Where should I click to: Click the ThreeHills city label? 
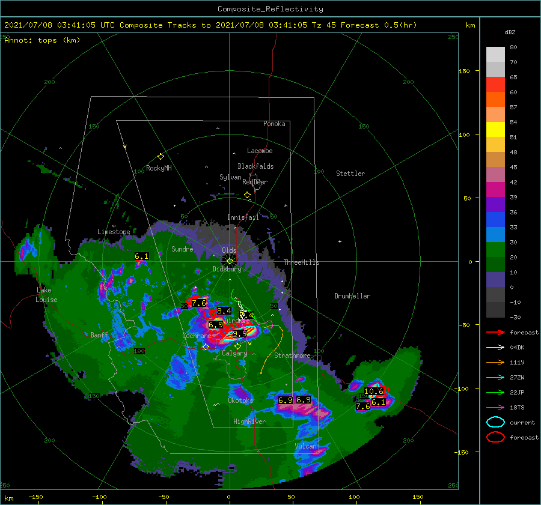[x=301, y=262]
